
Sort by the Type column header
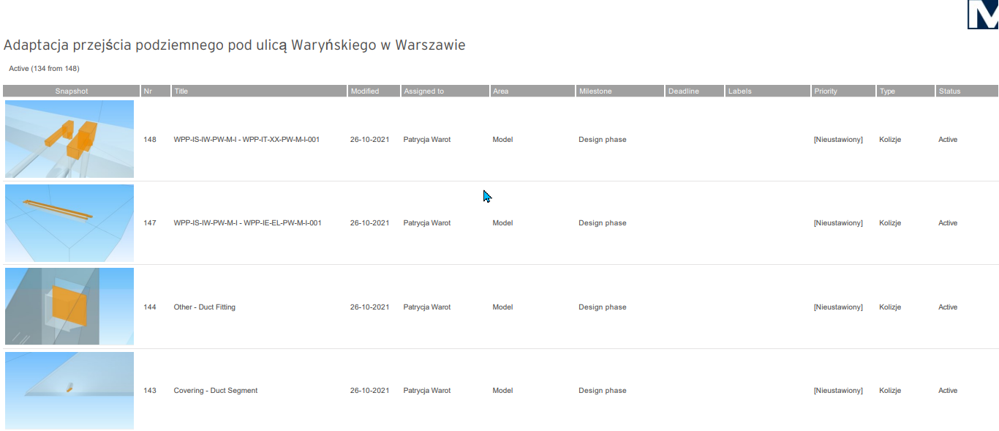pos(905,91)
